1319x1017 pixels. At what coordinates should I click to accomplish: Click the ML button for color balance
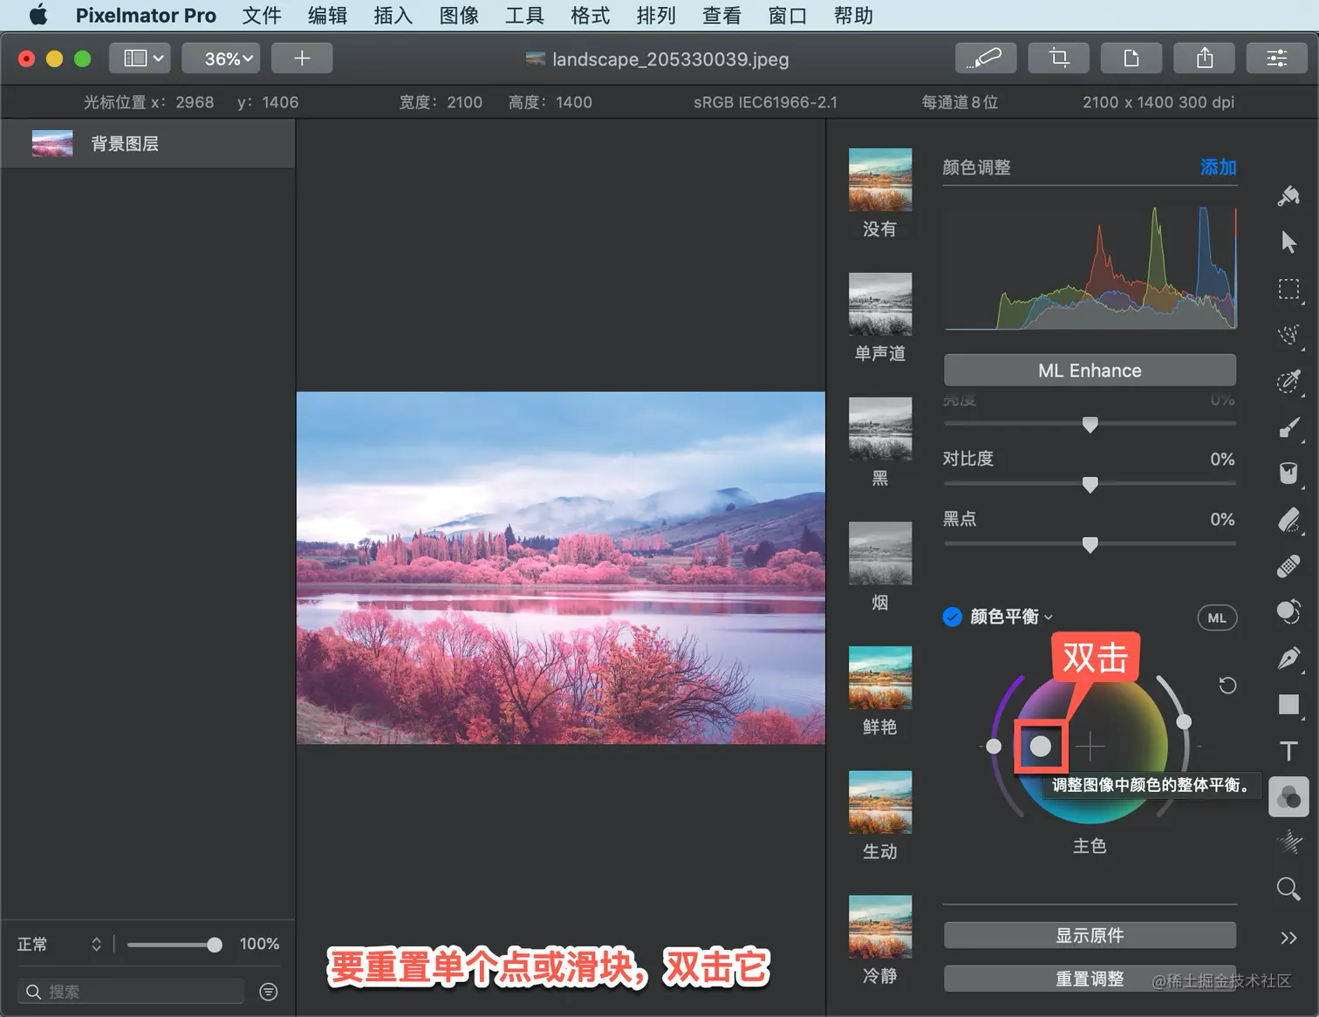(x=1217, y=618)
